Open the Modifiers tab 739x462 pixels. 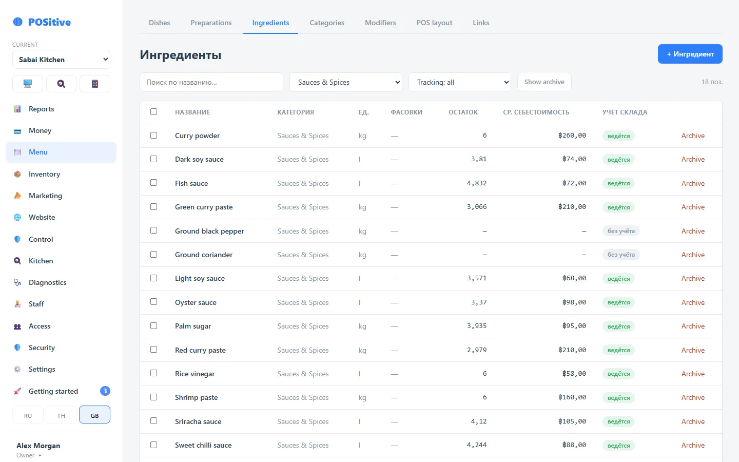click(380, 23)
